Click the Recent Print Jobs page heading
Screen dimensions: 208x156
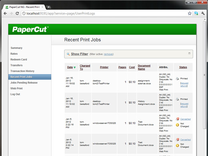82,40
